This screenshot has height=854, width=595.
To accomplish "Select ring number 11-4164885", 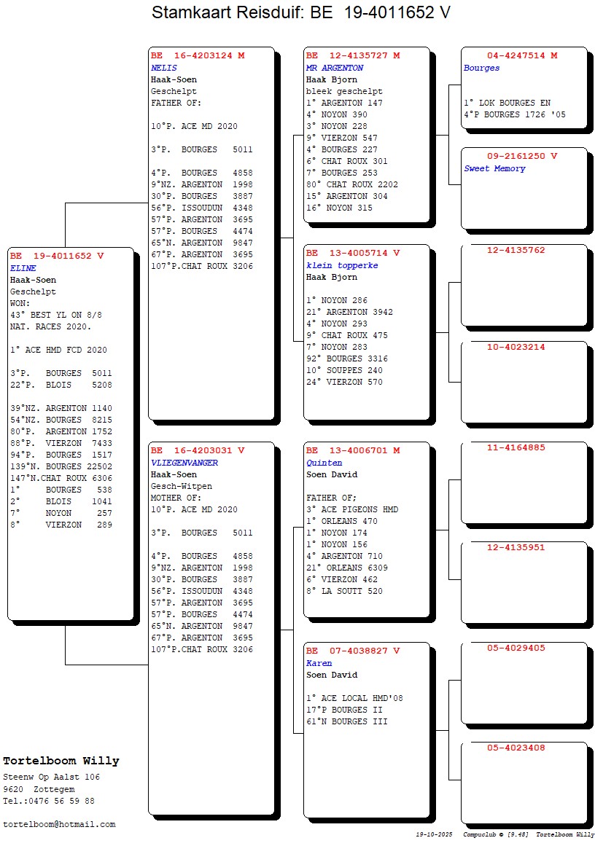I will click(516, 447).
